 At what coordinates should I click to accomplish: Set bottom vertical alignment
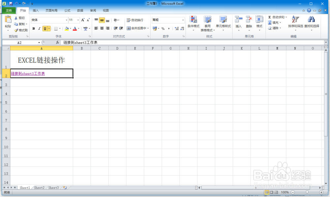coord(108,20)
